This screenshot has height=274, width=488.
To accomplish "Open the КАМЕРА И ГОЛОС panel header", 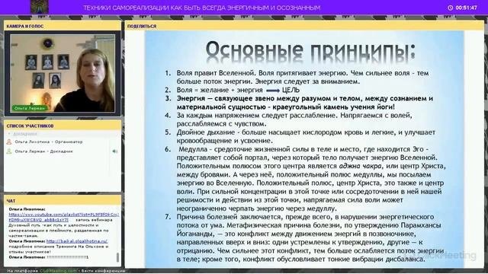I will 63,26.
